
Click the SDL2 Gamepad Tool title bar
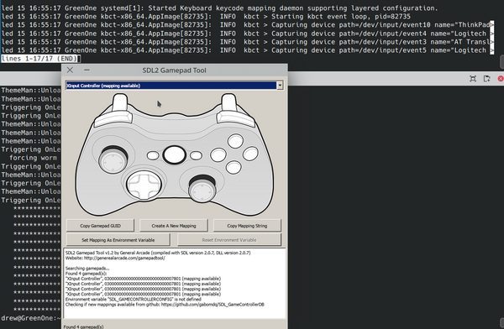click(x=174, y=70)
